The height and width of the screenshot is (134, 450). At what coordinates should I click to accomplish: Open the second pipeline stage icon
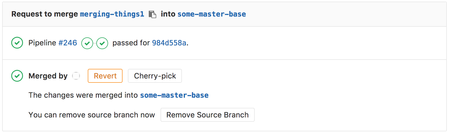[x=102, y=43]
